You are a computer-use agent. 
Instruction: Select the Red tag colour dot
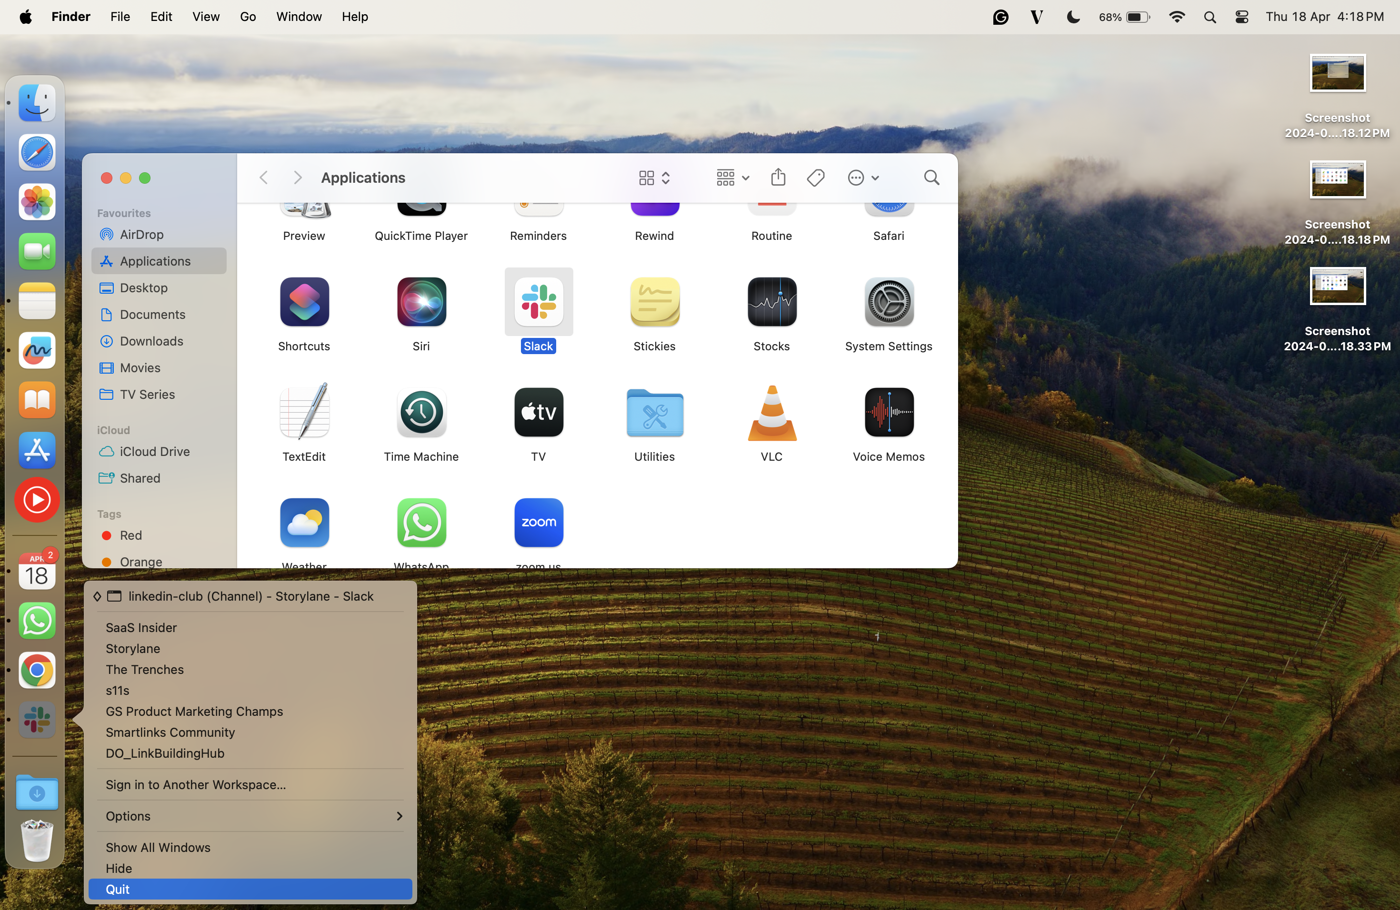coord(107,535)
